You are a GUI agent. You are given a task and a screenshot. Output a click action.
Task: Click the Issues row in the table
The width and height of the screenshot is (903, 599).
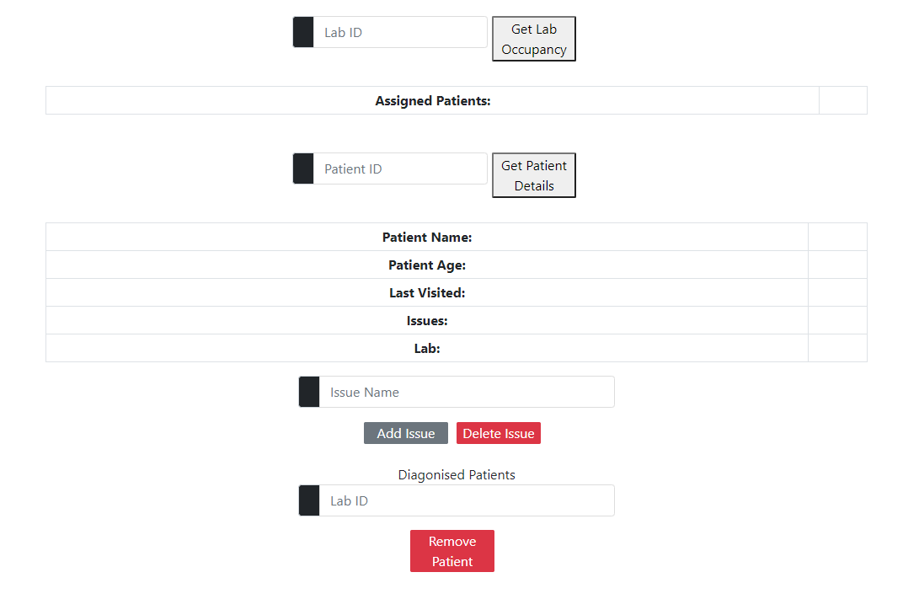tap(427, 320)
